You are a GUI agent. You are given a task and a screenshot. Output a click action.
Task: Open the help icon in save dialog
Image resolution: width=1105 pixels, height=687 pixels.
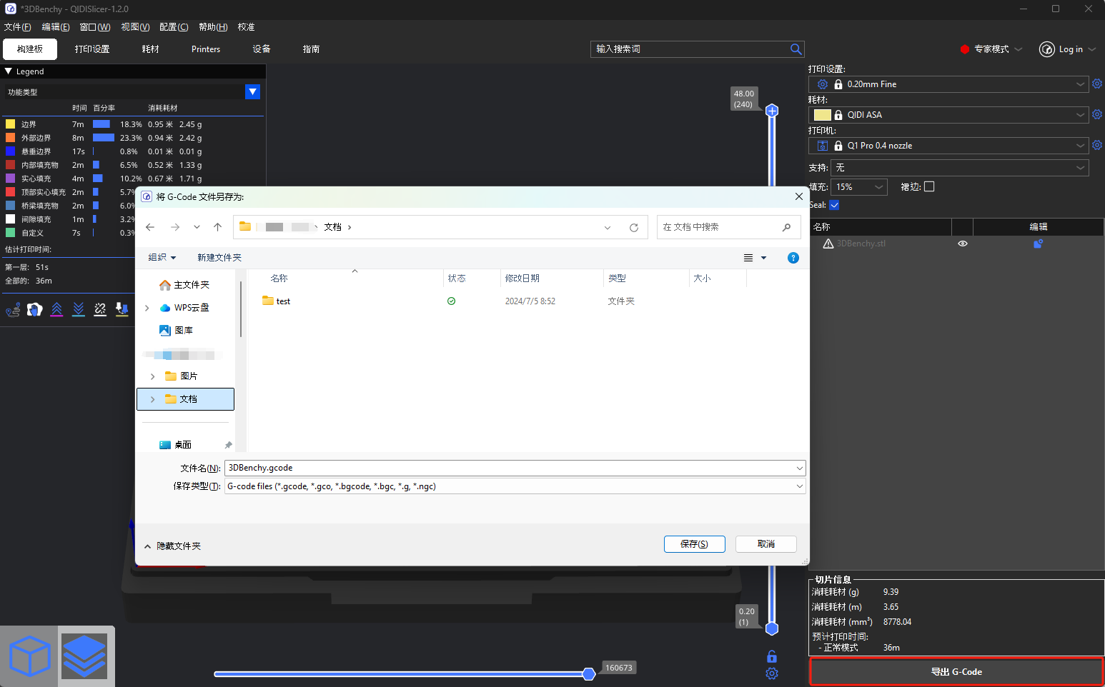click(793, 258)
